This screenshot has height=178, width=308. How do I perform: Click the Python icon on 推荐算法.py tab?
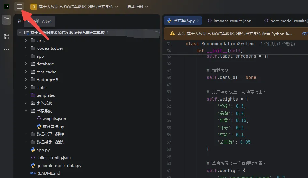(x=169, y=21)
